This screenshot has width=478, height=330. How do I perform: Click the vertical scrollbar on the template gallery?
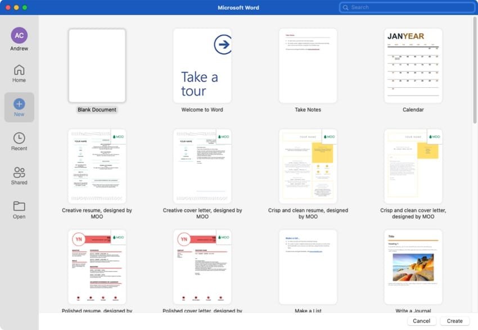point(475,67)
